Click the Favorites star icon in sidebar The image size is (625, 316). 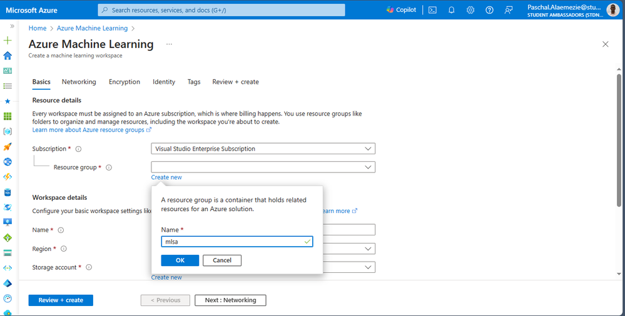click(x=7, y=101)
